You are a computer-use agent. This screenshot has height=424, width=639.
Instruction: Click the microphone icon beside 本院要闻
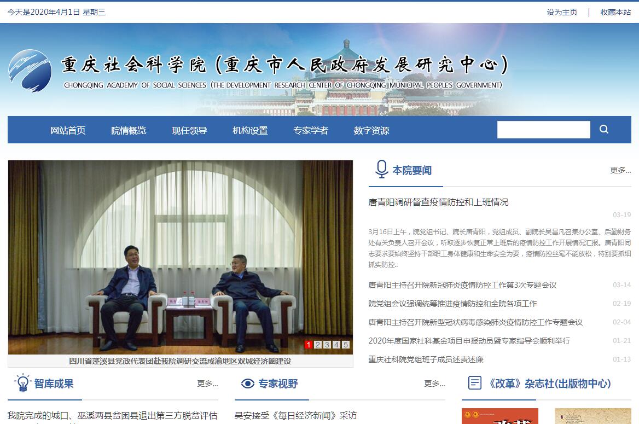click(x=381, y=169)
